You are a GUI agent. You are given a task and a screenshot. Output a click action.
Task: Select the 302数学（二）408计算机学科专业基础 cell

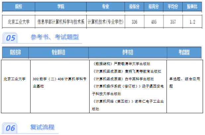(x=60, y=86)
